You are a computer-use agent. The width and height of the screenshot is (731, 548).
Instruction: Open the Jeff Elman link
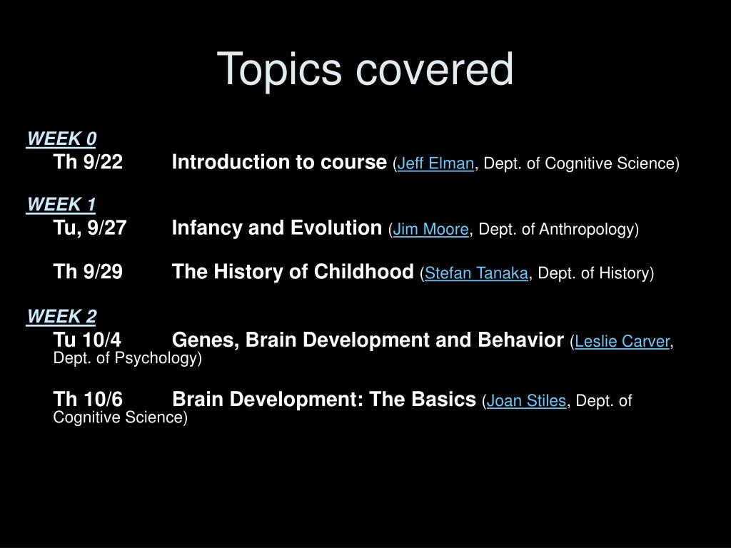(x=435, y=163)
